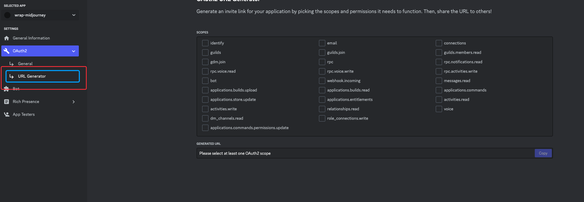
Task: Click the wrap-midjourney app avatar circle
Action: click(7, 15)
